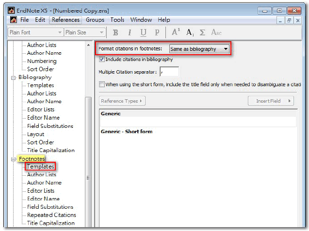309x231 pixels.
Task: Toggle Underline formatting button
Action: [x=143, y=32]
